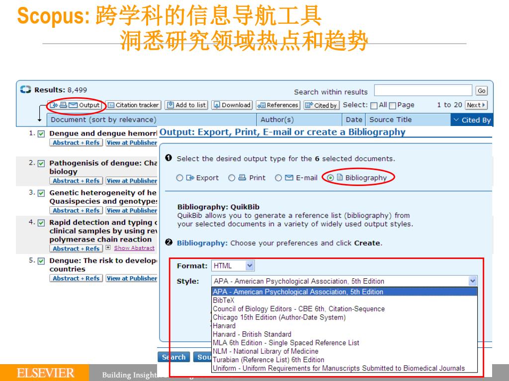
Task: Collapse the Style dropdown arrow
Action: click(473, 281)
